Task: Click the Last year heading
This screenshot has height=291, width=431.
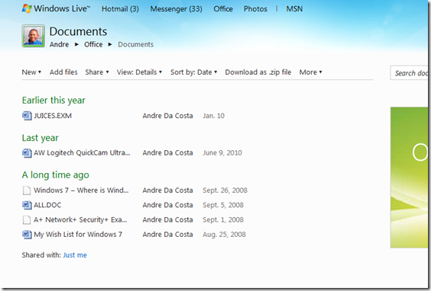Action: pos(41,138)
